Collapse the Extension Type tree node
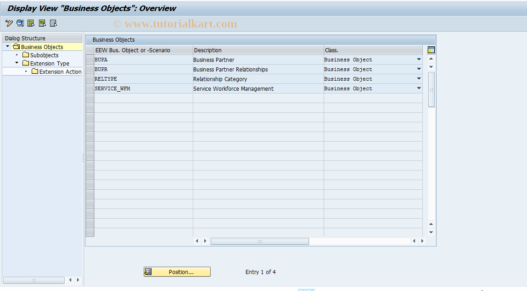 tap(17, 63)
